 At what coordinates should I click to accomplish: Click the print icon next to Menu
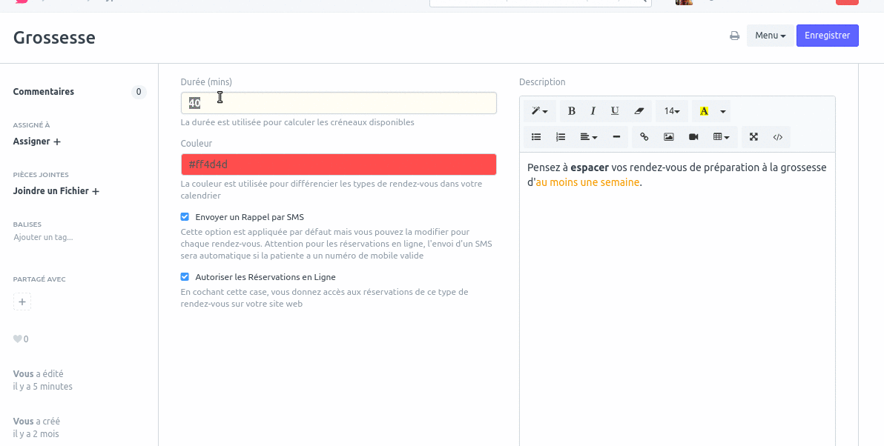point(734,36)
